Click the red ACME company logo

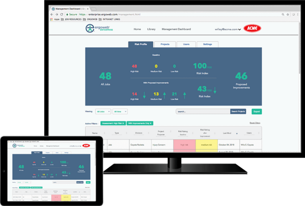(x=252, y=28)
